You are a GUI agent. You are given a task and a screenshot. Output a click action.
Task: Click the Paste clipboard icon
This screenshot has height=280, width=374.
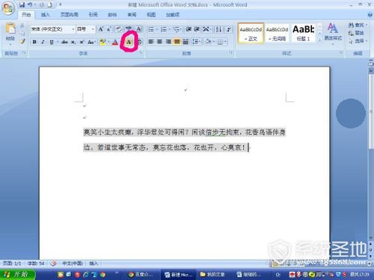pos(10,28)
